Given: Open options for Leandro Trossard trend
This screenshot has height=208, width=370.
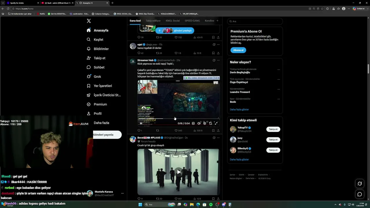Looking at the screenshot, I should click(x=279, y=89).
